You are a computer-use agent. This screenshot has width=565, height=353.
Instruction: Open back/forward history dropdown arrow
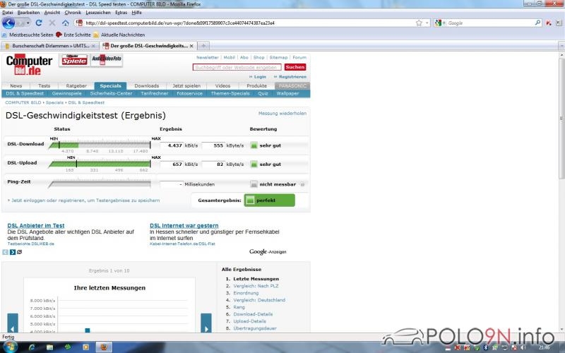[28, 23]
